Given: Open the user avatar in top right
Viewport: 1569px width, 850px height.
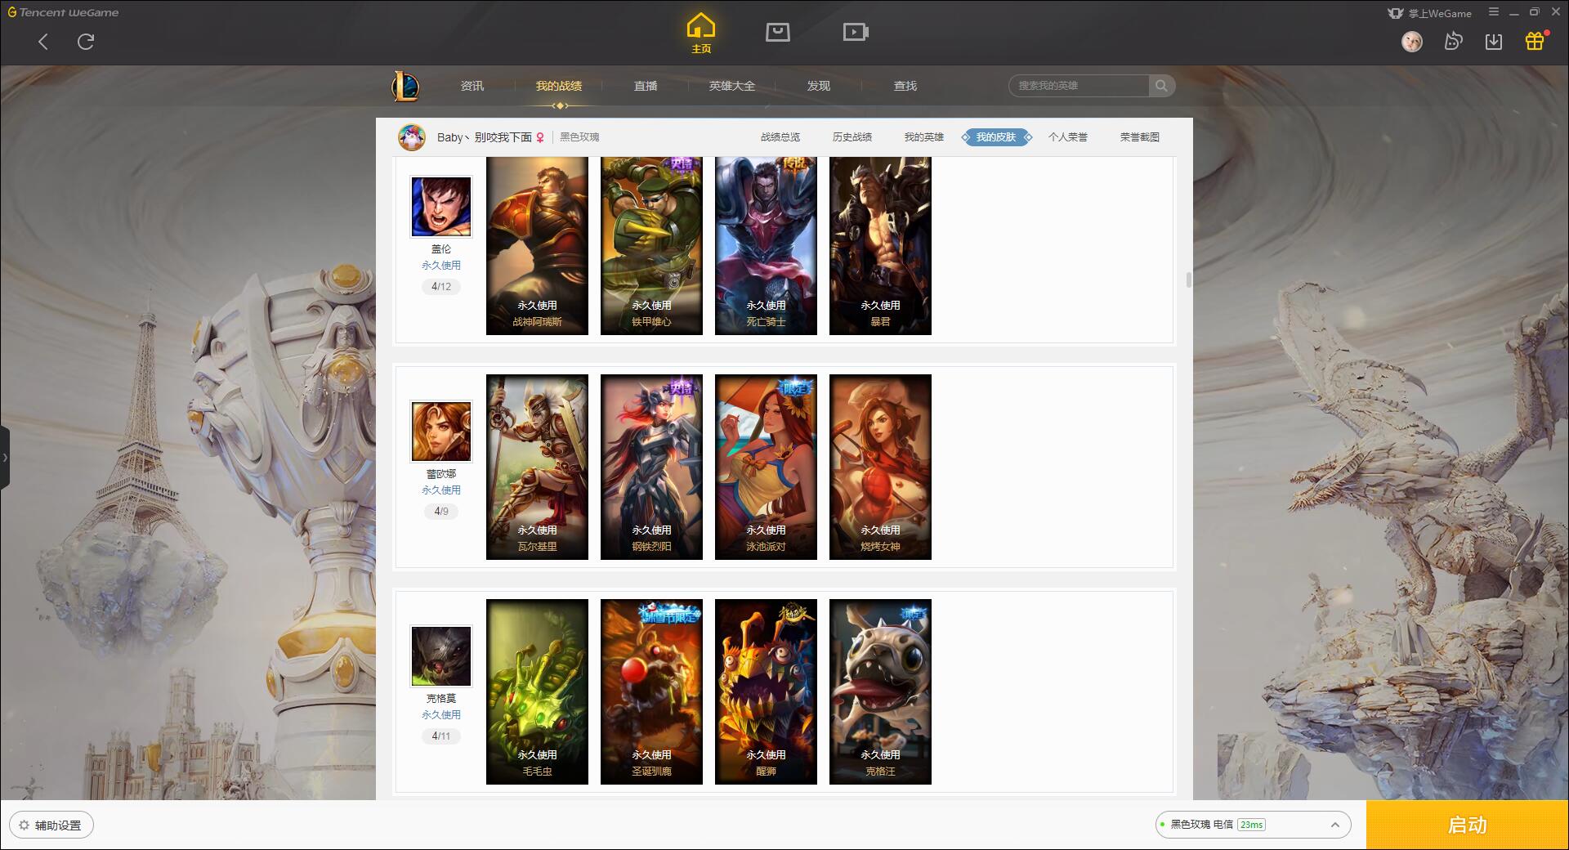Looking at the screenshot, I should tap(1411, 42).
